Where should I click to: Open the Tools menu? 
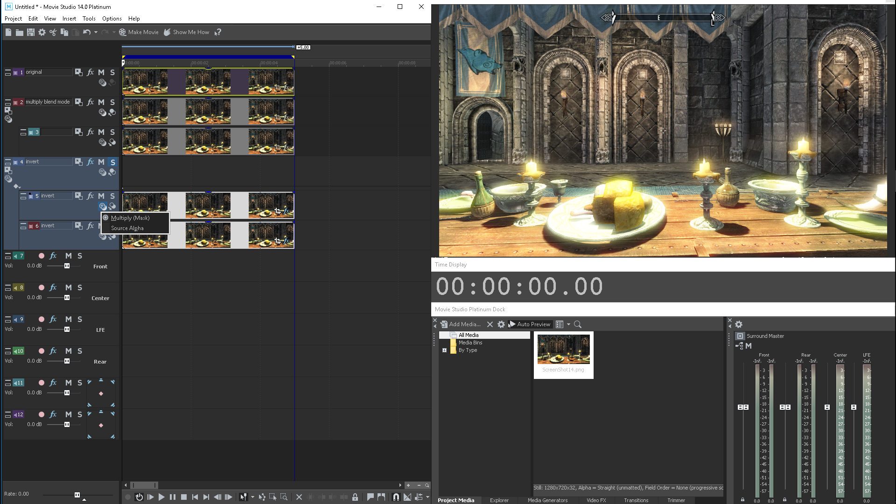[x=89, y=19]
